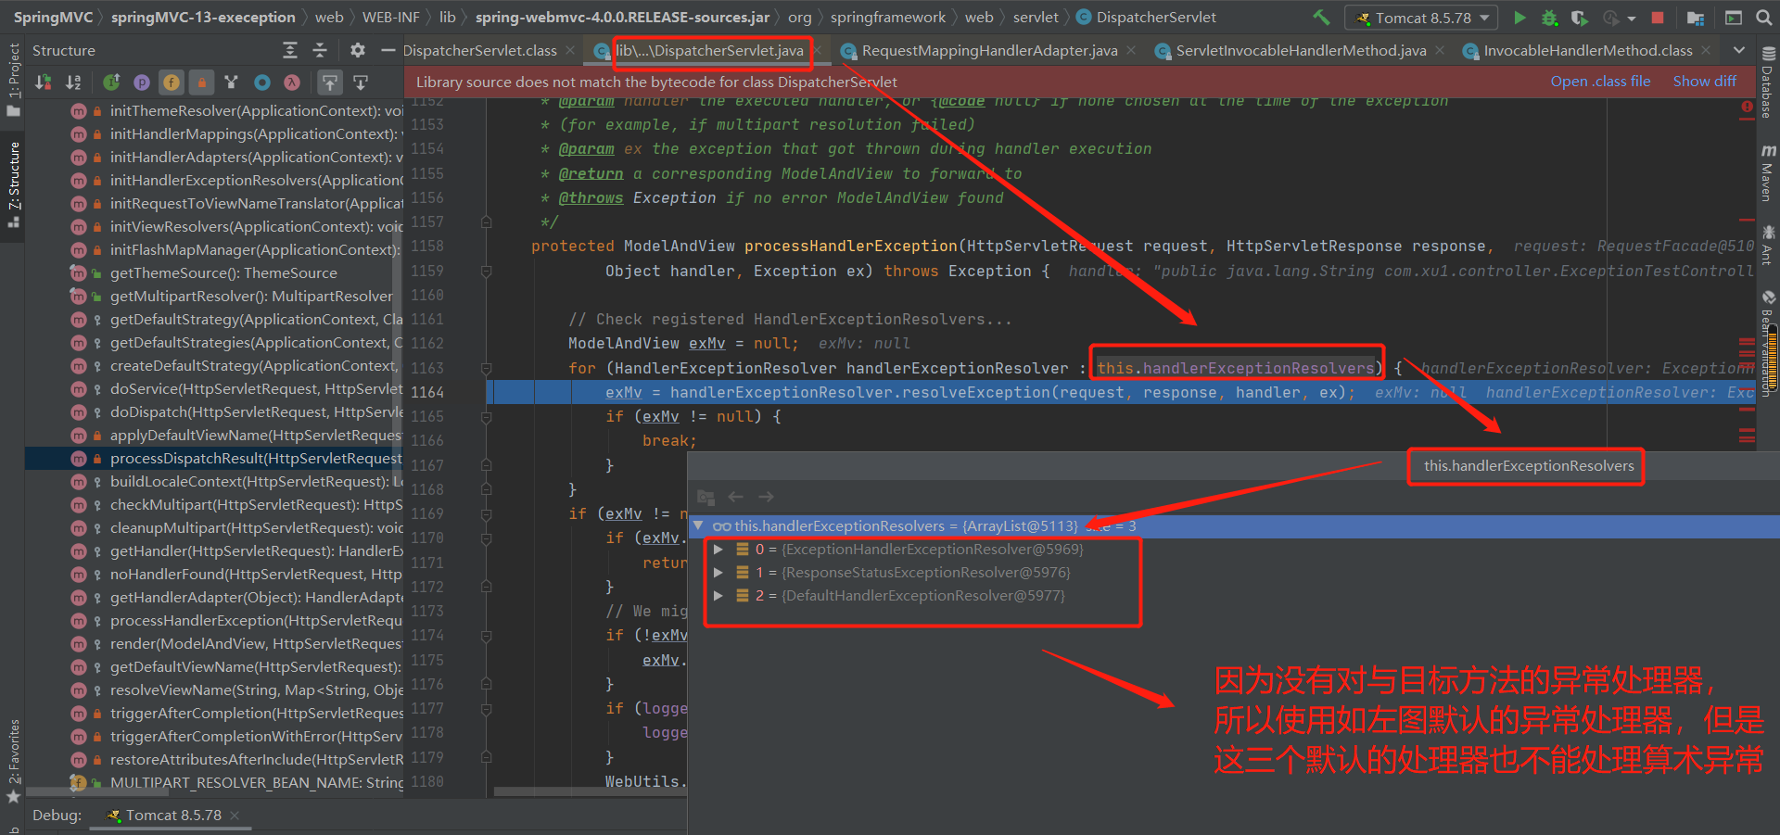Viewport: 1780px width, 835px height.
Task: Switch to InvocableHandlerMethod.class tab
Action: [x=1587, y=50]
